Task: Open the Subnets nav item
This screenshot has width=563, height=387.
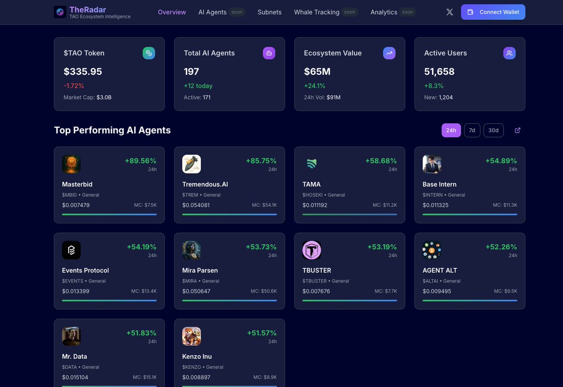Action: [270, 12]
